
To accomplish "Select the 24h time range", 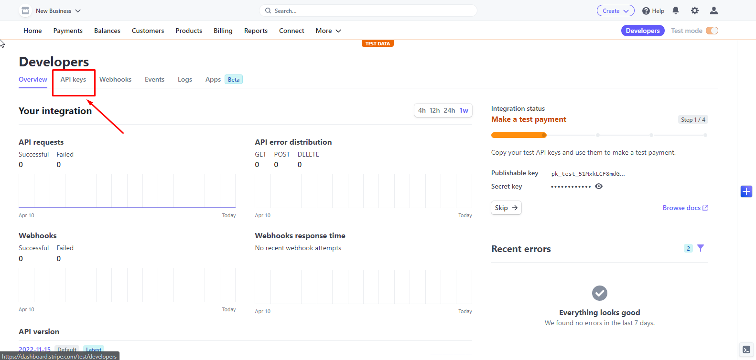I will (x=449, y=110).
